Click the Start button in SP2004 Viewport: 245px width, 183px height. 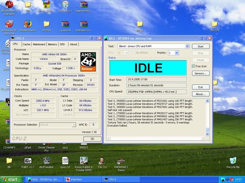pos(201,46)
